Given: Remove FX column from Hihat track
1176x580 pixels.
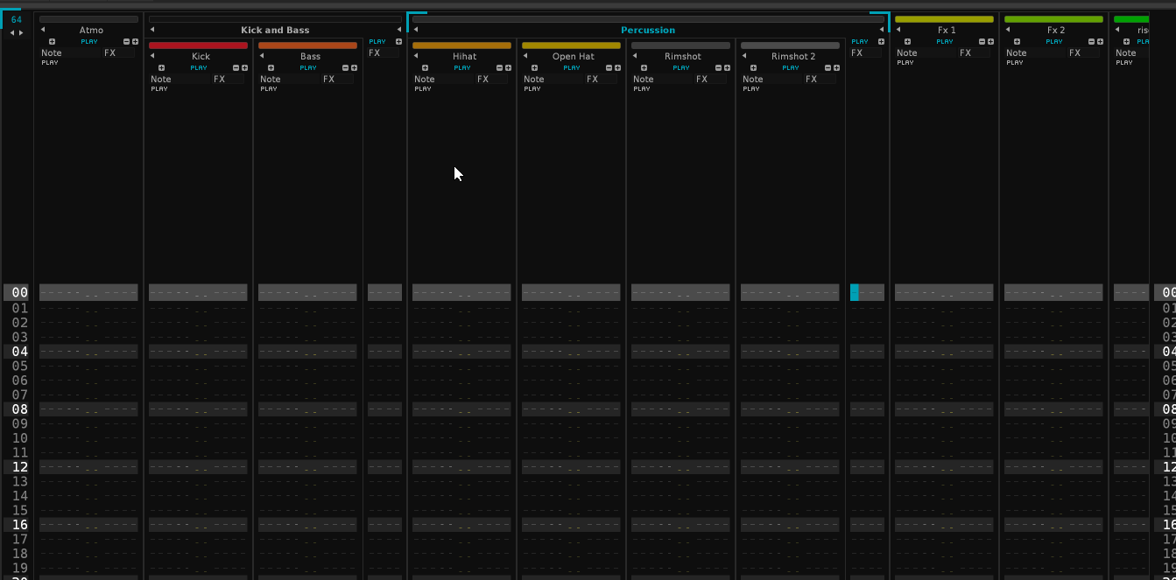Looking at the screenshot, I should [501, 67].
